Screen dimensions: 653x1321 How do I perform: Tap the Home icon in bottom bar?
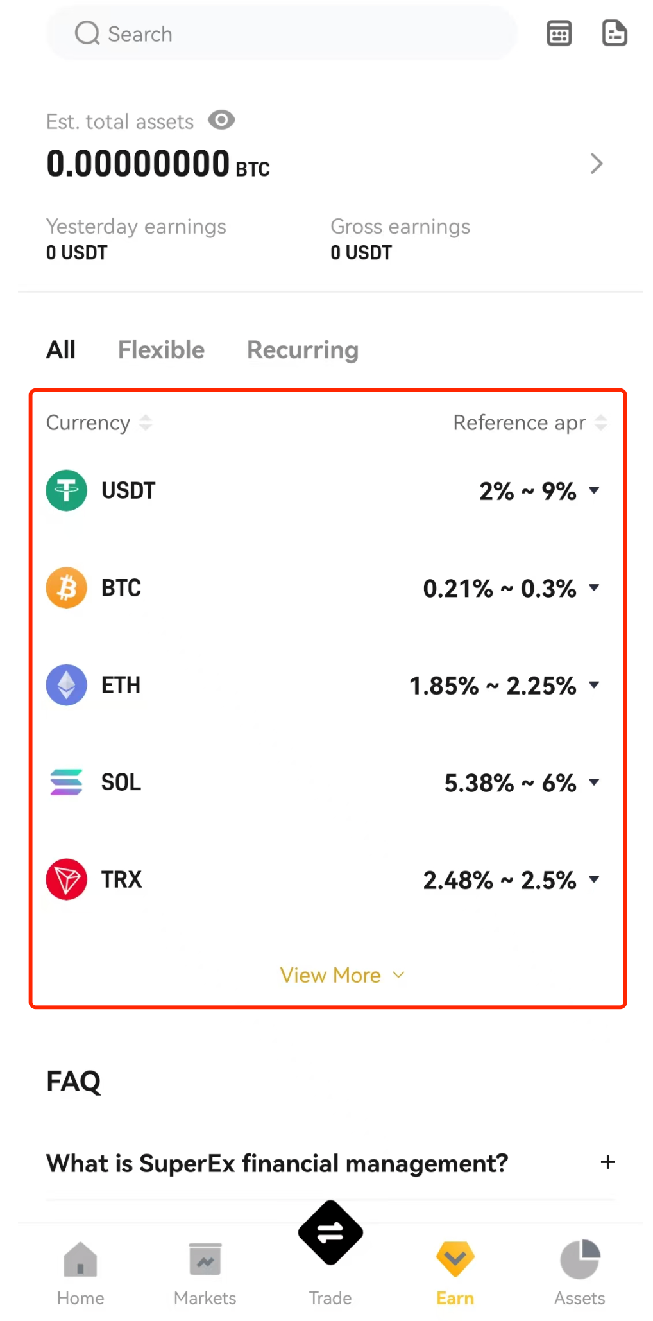(80, 1259)
